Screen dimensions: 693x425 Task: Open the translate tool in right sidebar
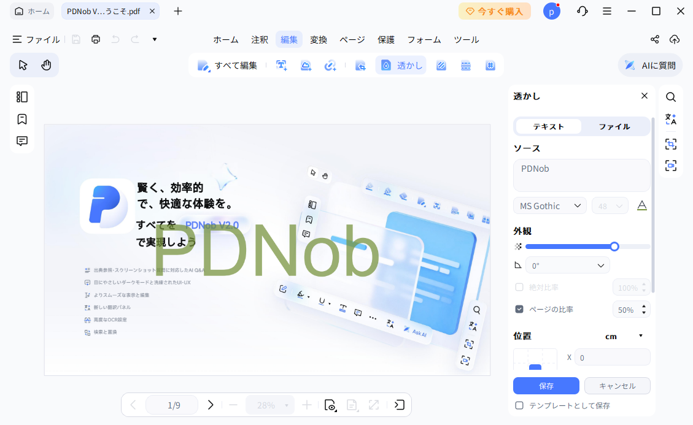coord(671,120)
